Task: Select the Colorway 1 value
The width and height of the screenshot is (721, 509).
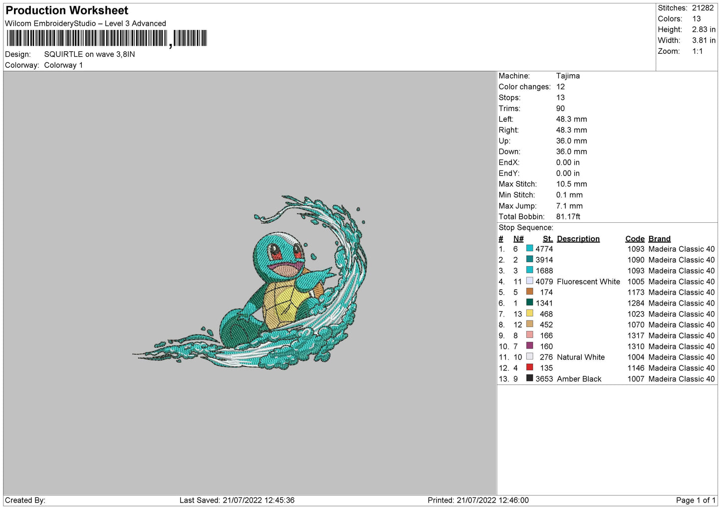Action: click(x=63, y=65)
